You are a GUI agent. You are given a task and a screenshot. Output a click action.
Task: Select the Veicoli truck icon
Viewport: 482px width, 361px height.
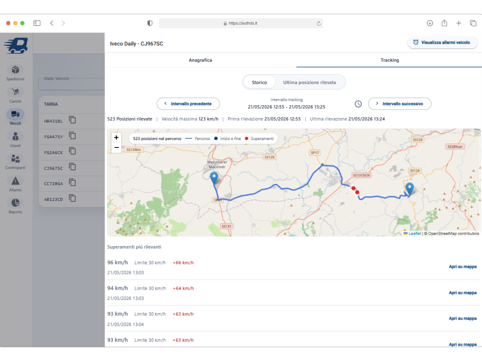click(x=15, y=114)
